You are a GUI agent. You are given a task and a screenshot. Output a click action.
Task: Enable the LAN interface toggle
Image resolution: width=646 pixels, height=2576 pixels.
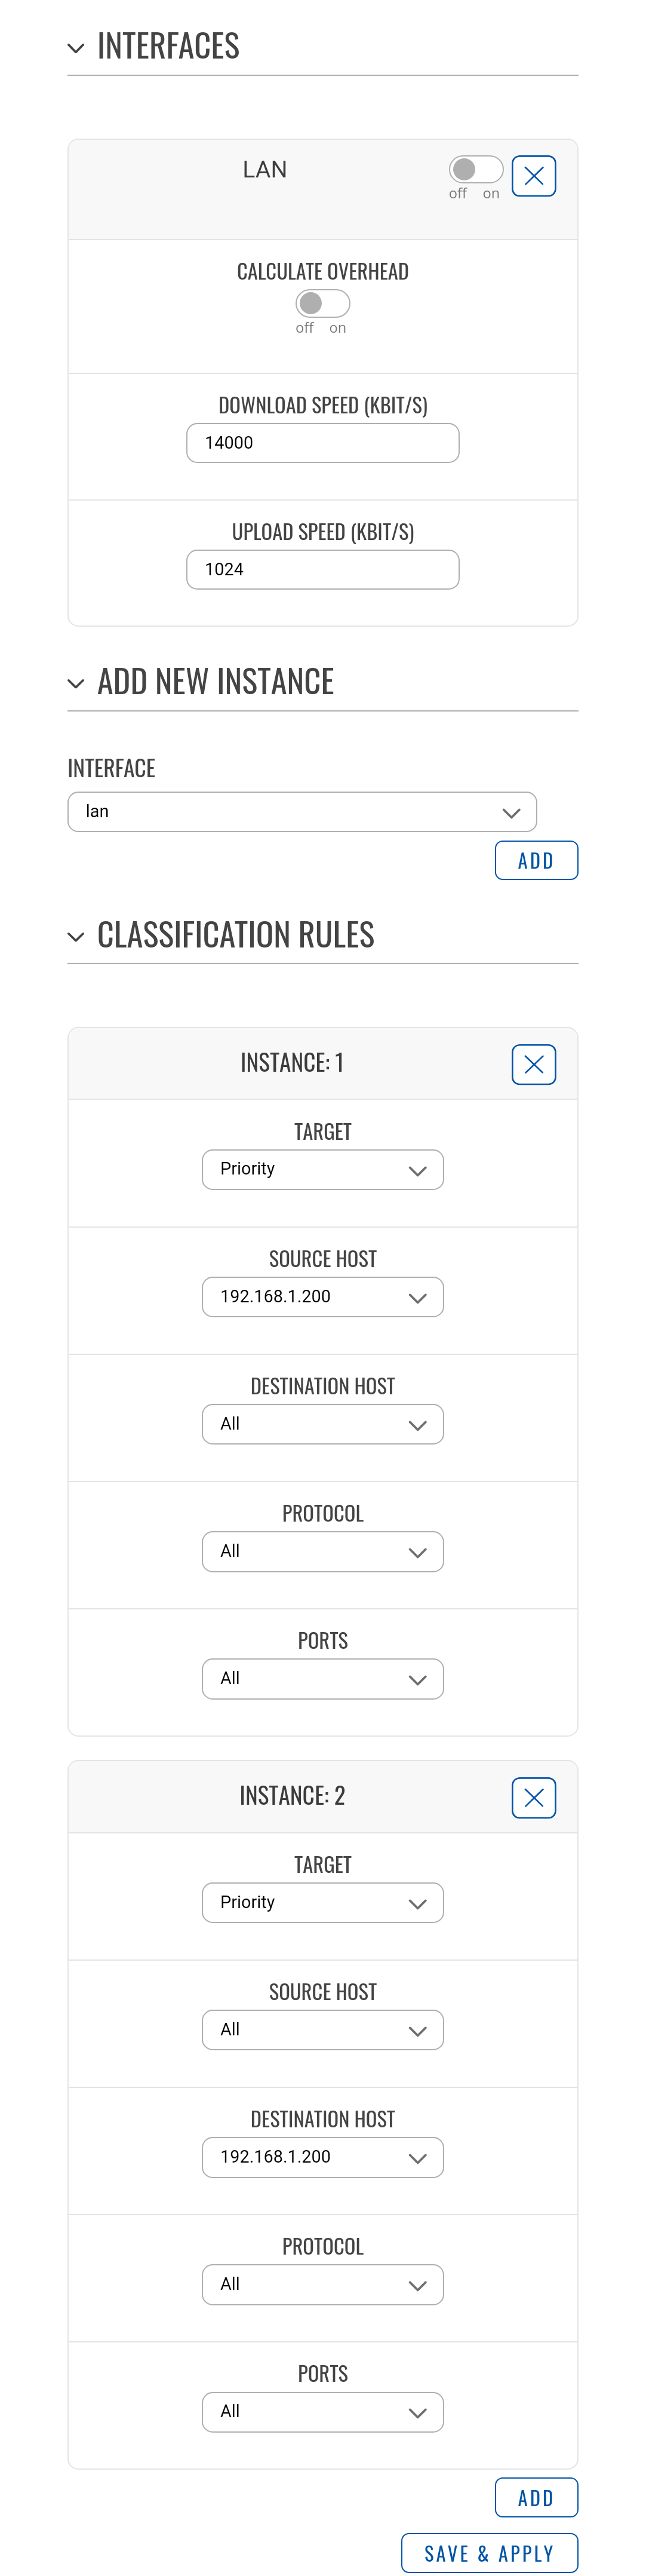pos(475,169)
